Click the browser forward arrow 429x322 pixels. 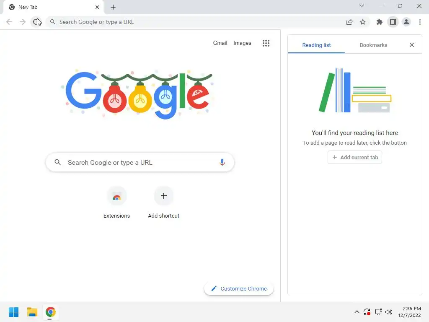tap(23, 22)
